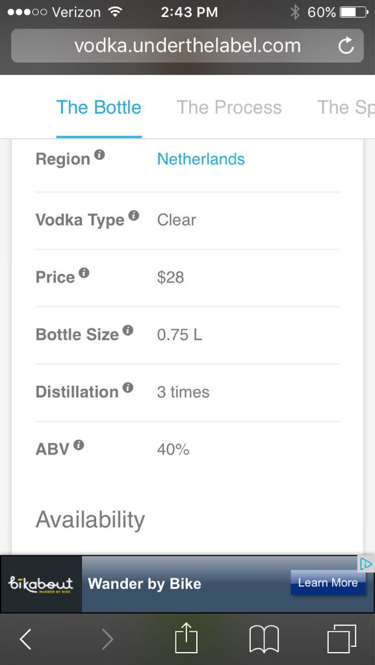Image resolution: width=375 pixels, height=665 pixels.
Task: Open Safari's bookmarks
Action: tap(265, 639)
